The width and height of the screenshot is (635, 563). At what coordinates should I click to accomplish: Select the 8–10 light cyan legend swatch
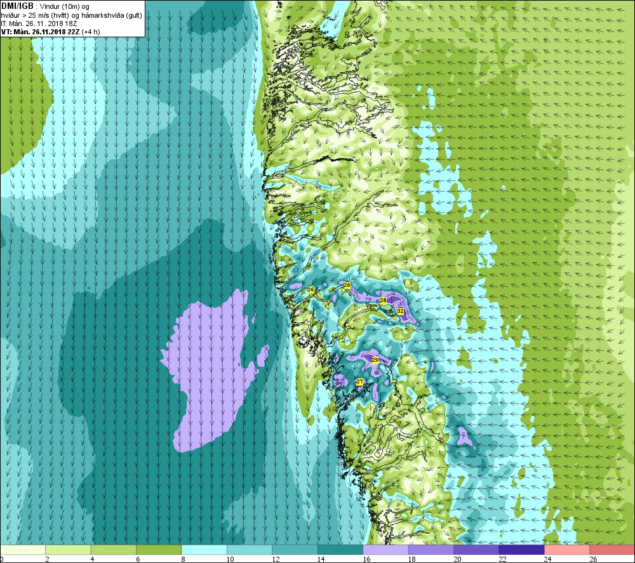204,550
